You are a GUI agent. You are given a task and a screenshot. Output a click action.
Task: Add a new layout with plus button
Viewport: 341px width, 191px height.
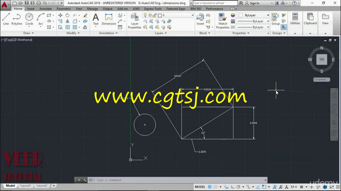tap(54, 186)
